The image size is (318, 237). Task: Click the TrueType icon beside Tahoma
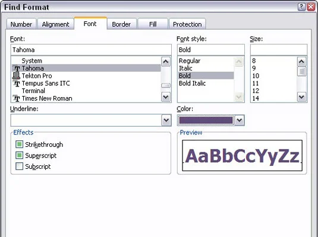17,68
